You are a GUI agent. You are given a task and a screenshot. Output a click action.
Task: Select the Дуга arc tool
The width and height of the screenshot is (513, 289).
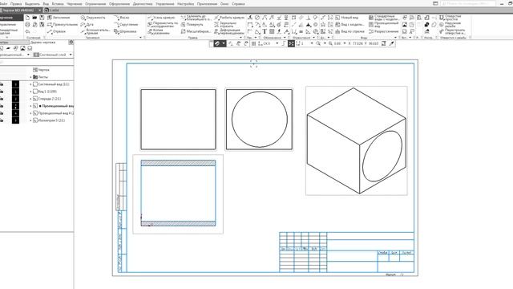[x=87, y=25]
